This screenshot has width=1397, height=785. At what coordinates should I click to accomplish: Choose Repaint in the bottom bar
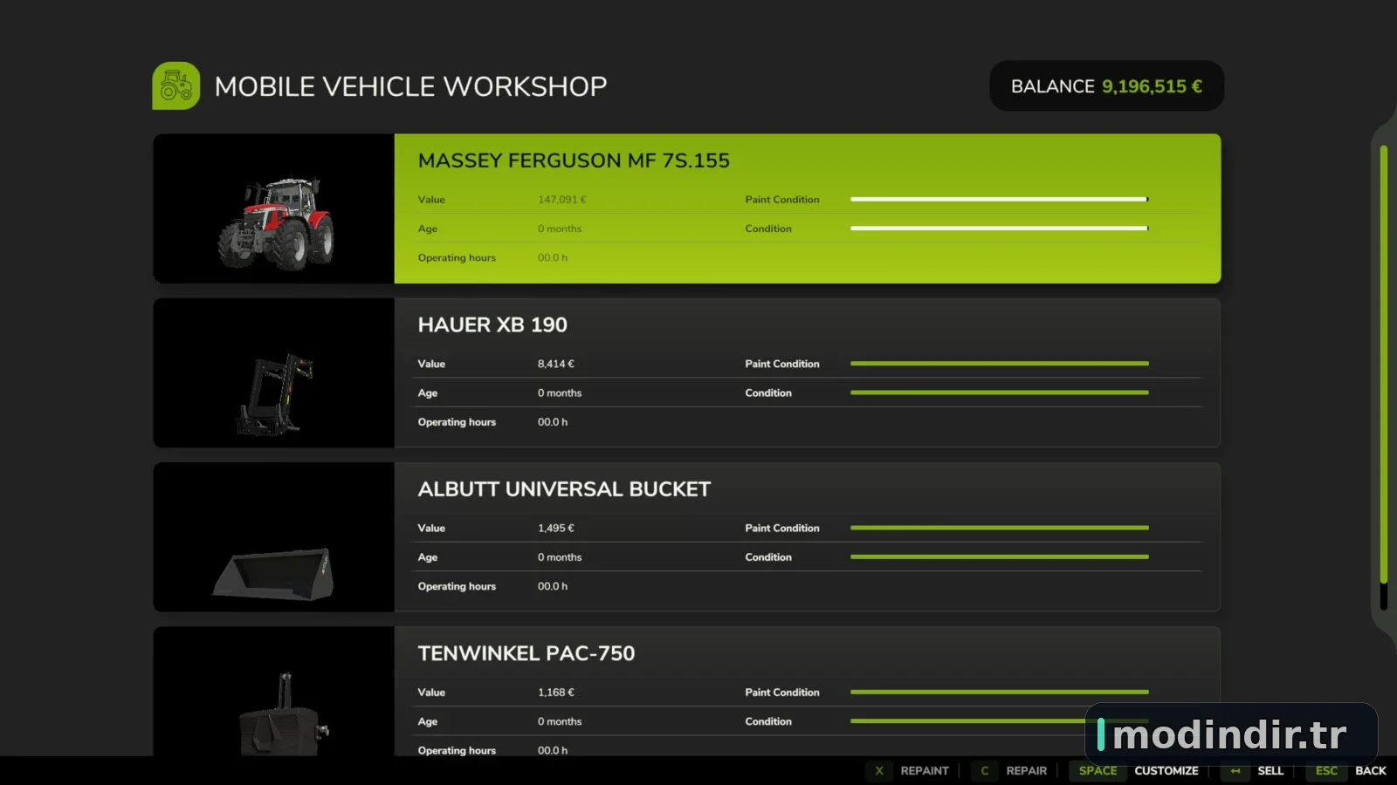tap(925, 770)
